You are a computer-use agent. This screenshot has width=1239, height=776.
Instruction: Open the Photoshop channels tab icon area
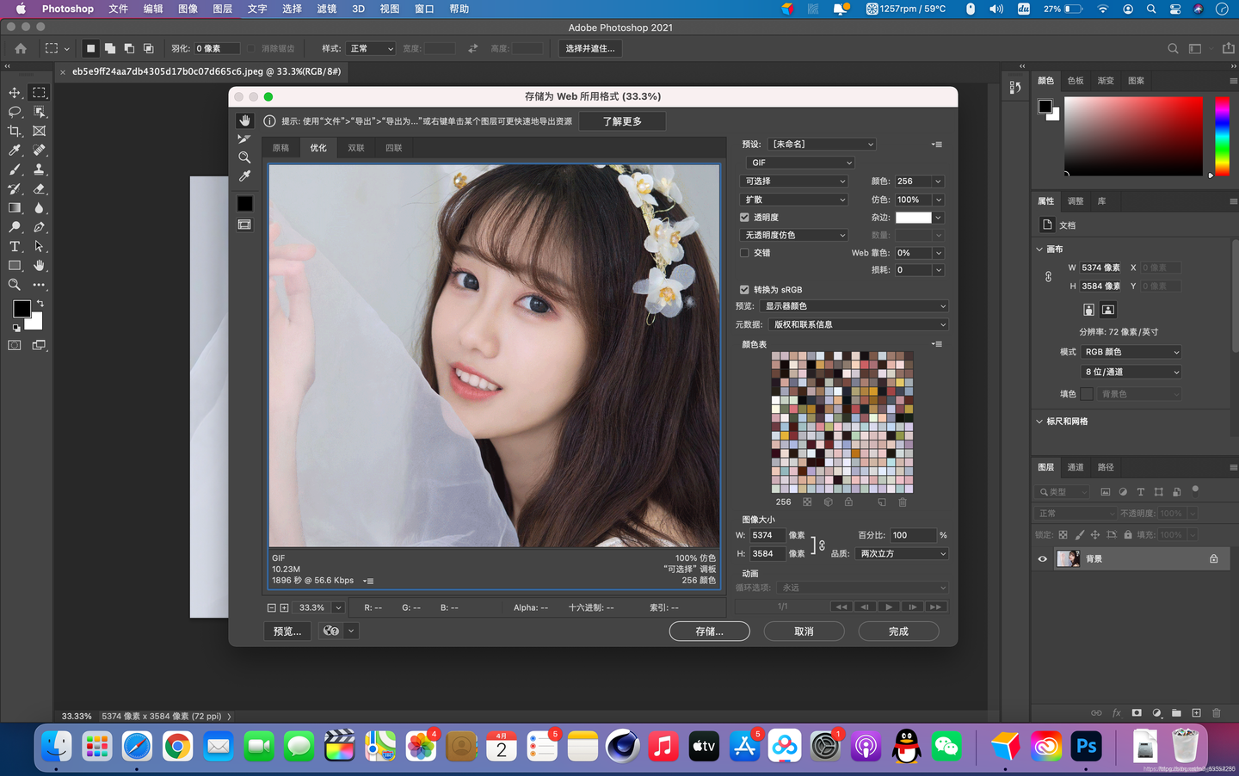click(1076, 466)
